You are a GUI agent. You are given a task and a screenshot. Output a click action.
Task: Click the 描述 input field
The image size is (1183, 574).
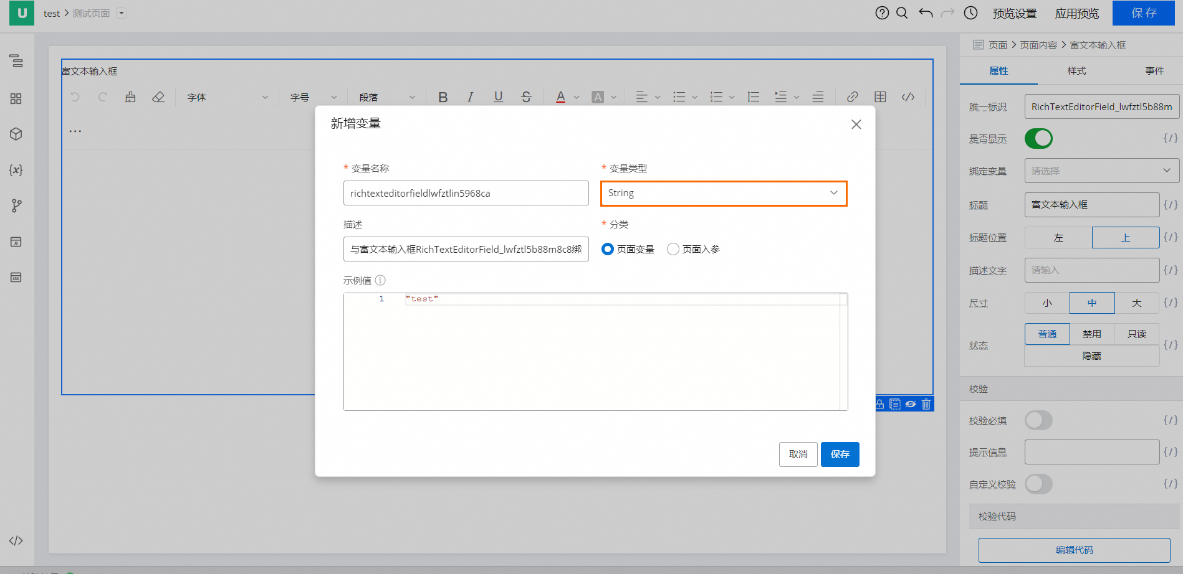tap(466, 249)
